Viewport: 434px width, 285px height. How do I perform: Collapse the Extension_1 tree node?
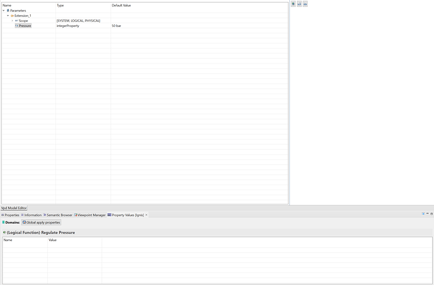tap(8, 16)
